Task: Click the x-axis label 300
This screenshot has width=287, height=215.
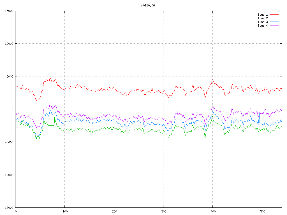Action: click(164, 212)
